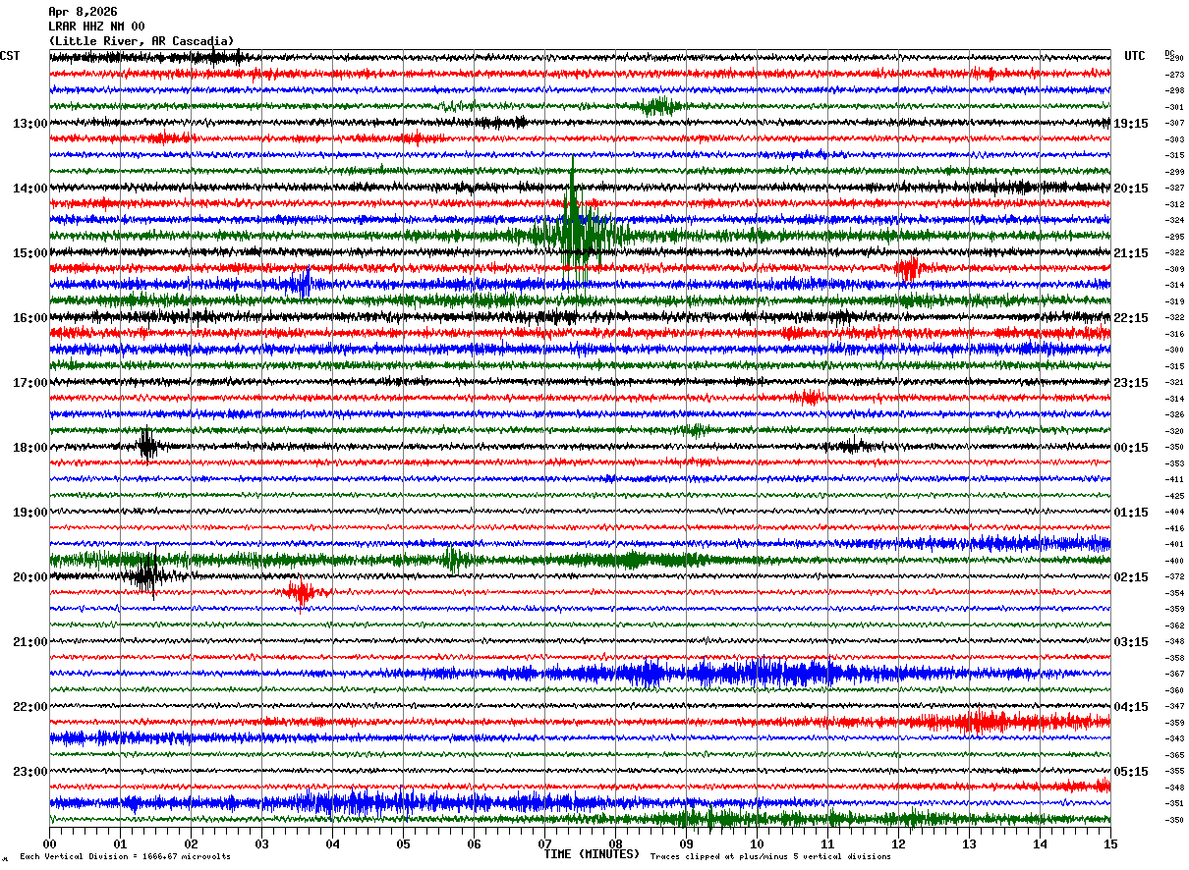
Task: Click the "Each Vertical Division = 1666.67 microvolts" note
Action: pyautogui.click(x=126, y=857)
